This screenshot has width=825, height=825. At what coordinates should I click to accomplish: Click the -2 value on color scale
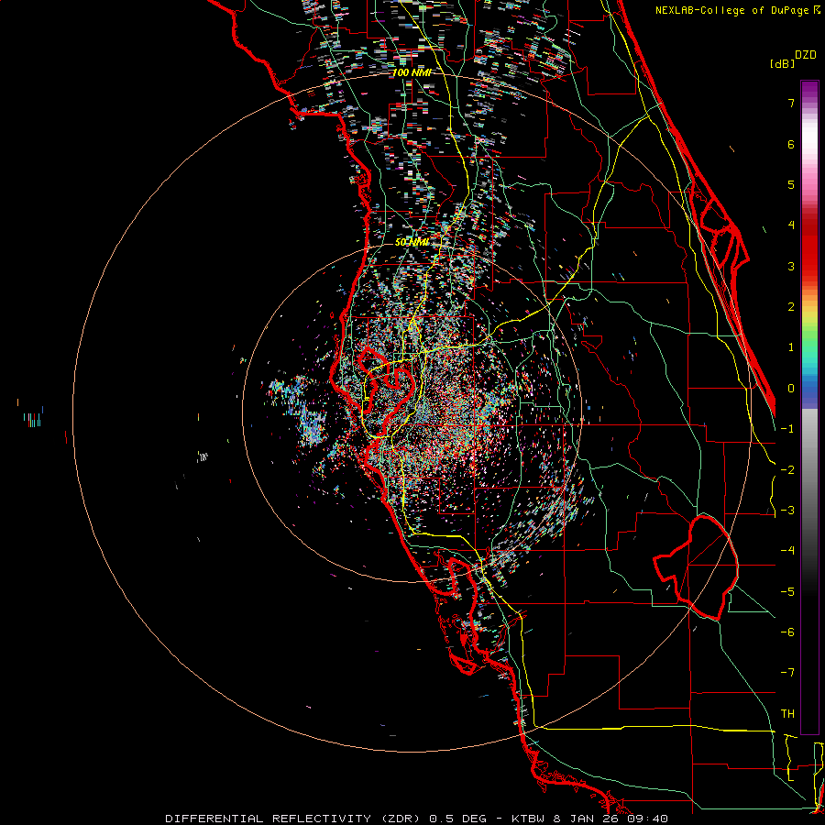pyautogui.click(x=787, y=470)
